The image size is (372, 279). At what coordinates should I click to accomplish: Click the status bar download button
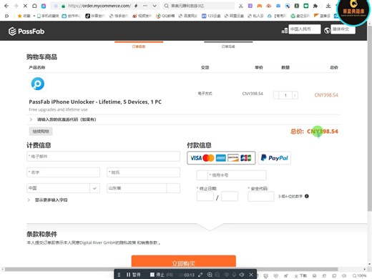click(x=300, y=276)
